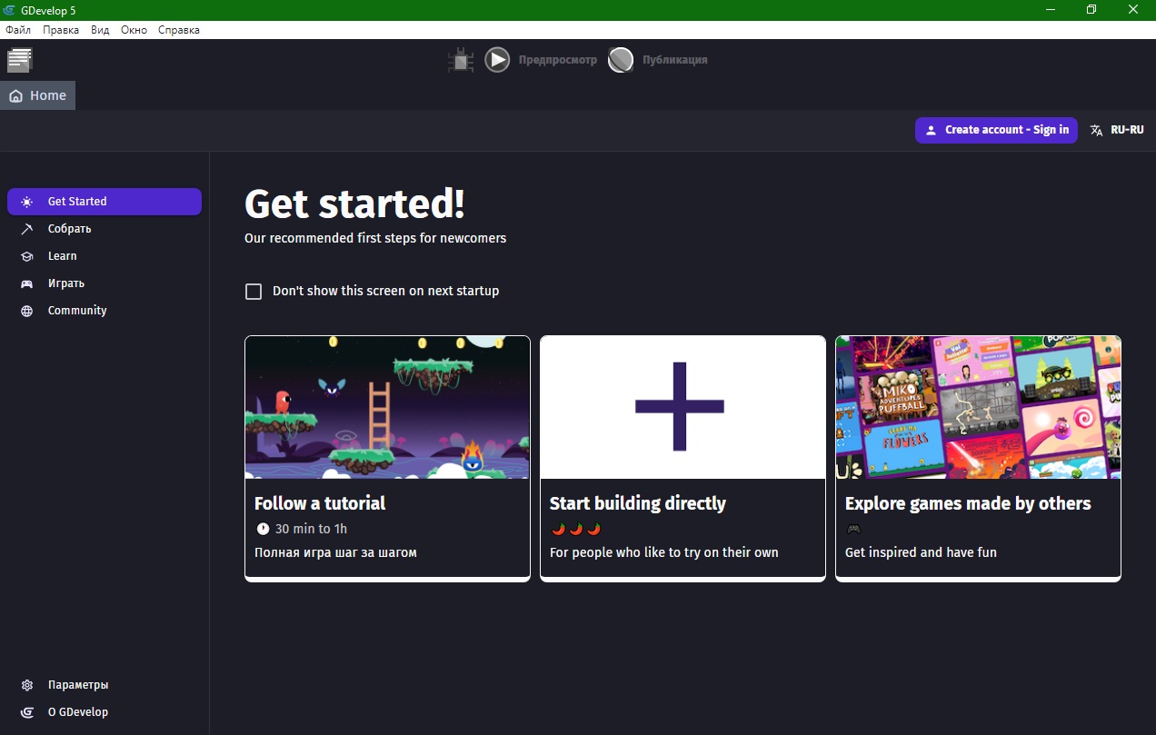
Task: Open the project manager icon
Action: click(20, 60)
